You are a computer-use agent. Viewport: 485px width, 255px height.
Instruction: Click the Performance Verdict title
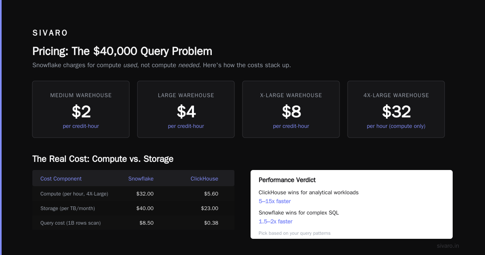tap(287, 180)
